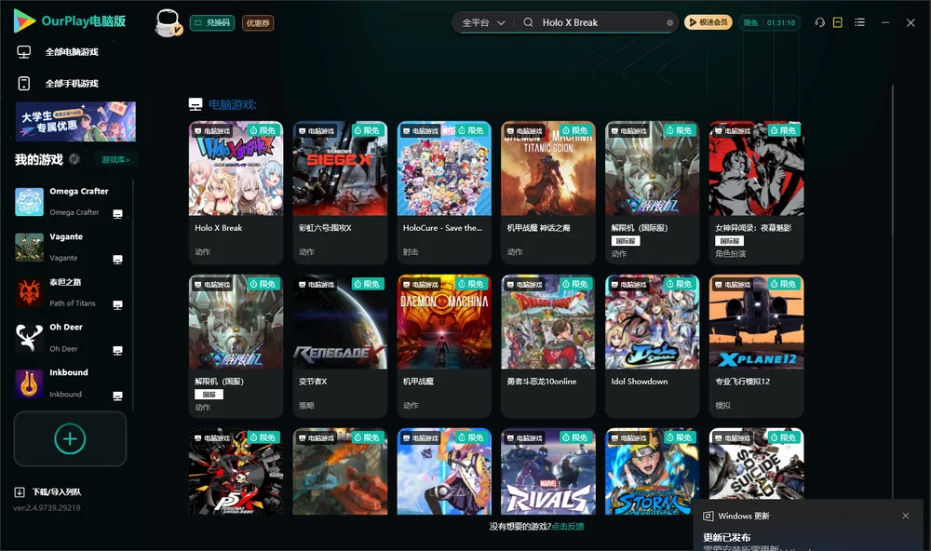
Task: Expand the 全平台 platform dropdown
Action: pyautogui.click(x=483, y=22)
